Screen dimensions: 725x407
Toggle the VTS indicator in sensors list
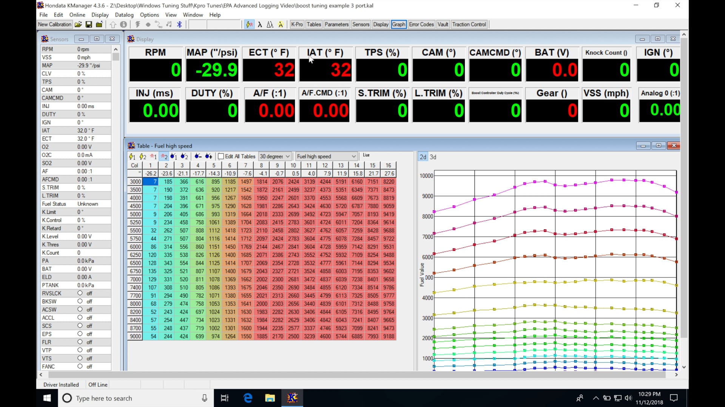point(80,358)
